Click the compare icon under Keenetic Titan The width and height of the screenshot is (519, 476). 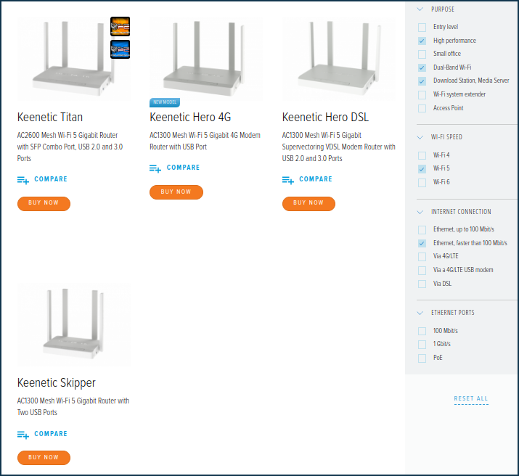tap(23, 180)
